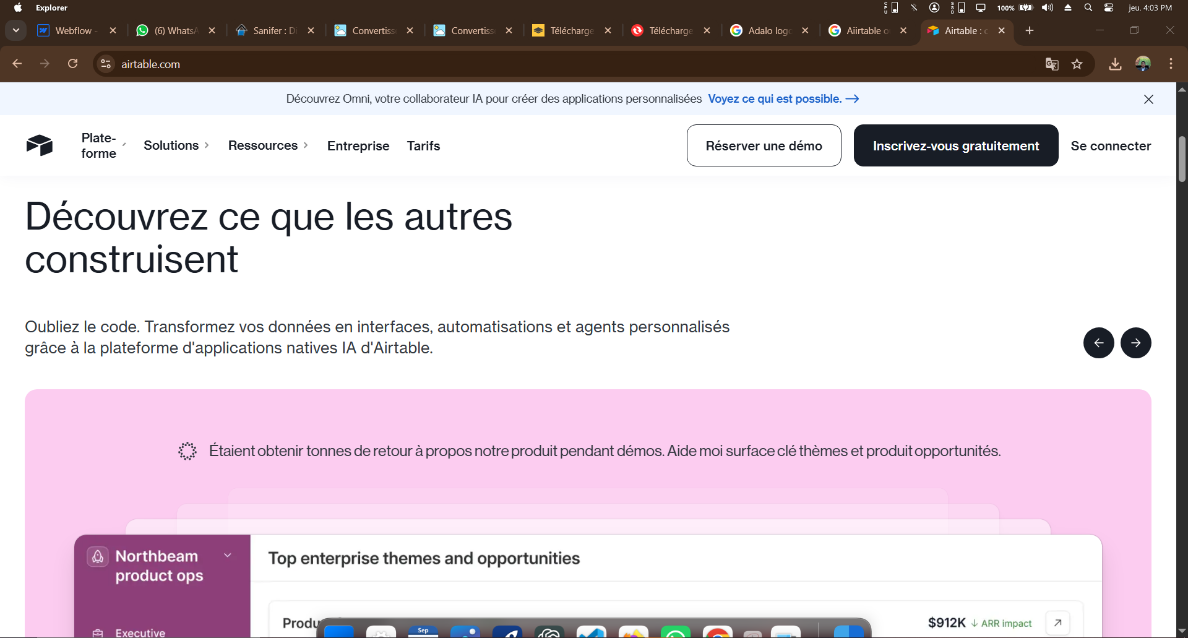Viewport: 1188px width, 638px height.
Task: Open the browser downloads icon
Action: pyautogui.click(x=1115, y=64)
